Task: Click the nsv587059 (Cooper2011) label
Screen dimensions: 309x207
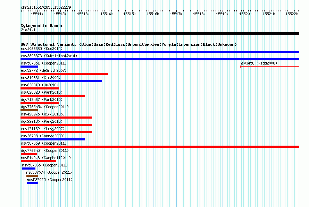Action: pyautogui.click(x=44, y=143)
